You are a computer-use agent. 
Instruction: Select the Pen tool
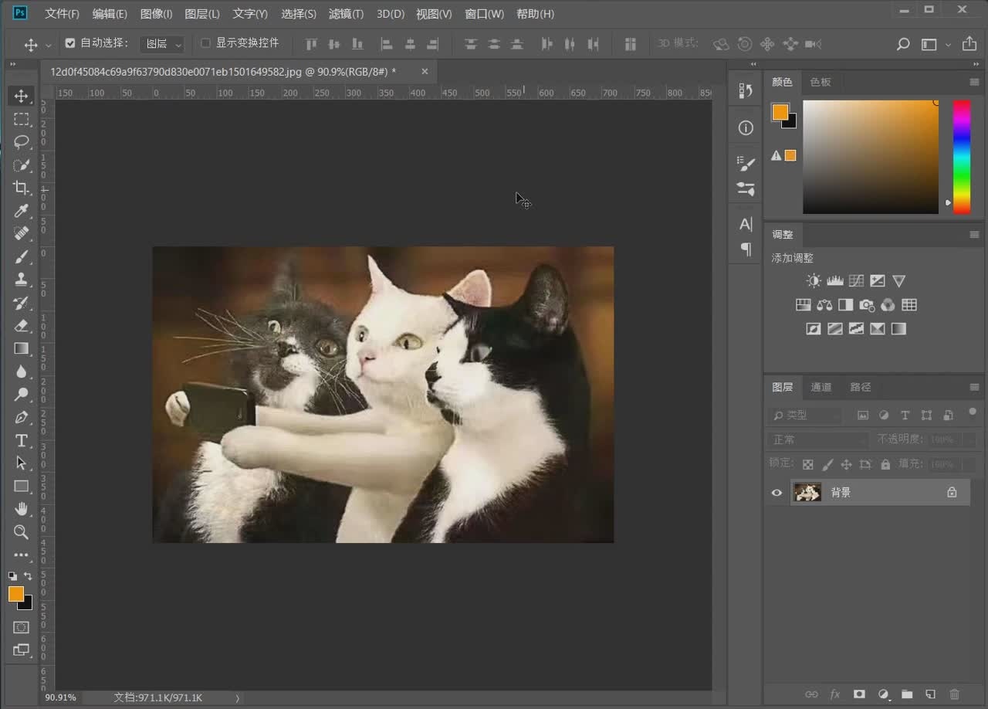pyautogui.click(x=22, y=417)
